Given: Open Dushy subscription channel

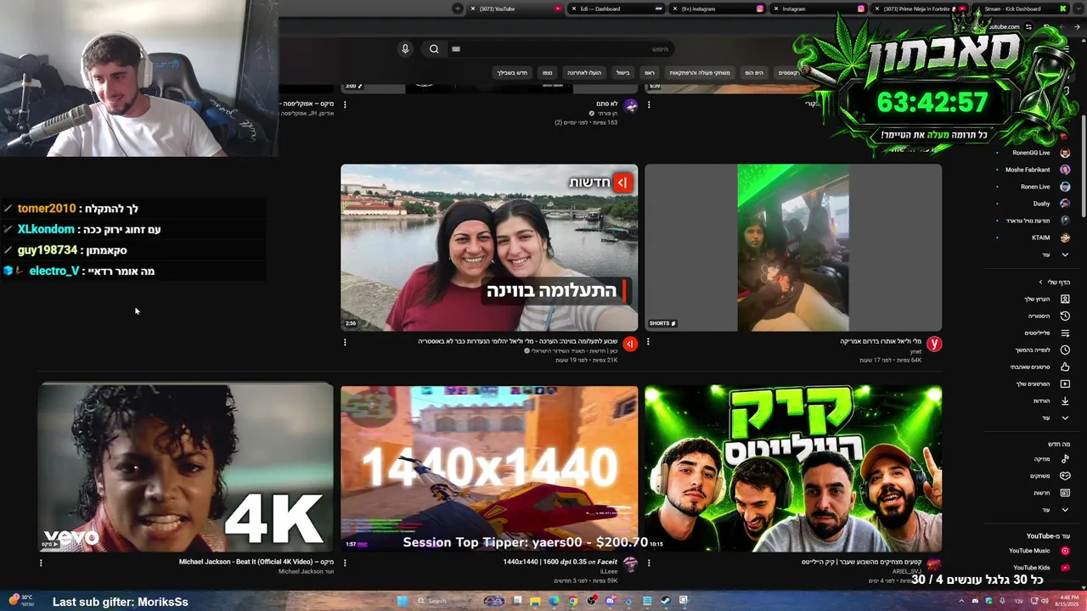Looking at the screenshot, I should pyautogui.click(x=1033, y=204).
